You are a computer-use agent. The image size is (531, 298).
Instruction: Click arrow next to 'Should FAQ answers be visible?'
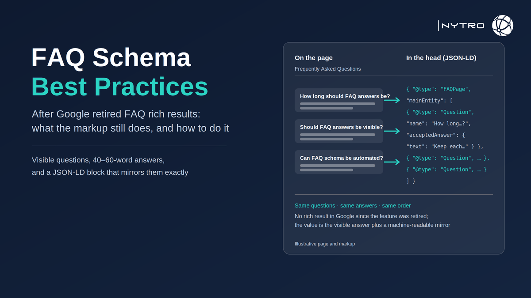[392, 131]
